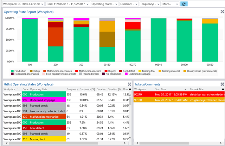Select the red ticket row for 90270
Image resolution: width=225 pixels, height=146 pixels.
(179, 94)
